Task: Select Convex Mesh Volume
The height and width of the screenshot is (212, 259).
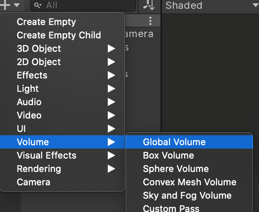Action: (189, 182)
